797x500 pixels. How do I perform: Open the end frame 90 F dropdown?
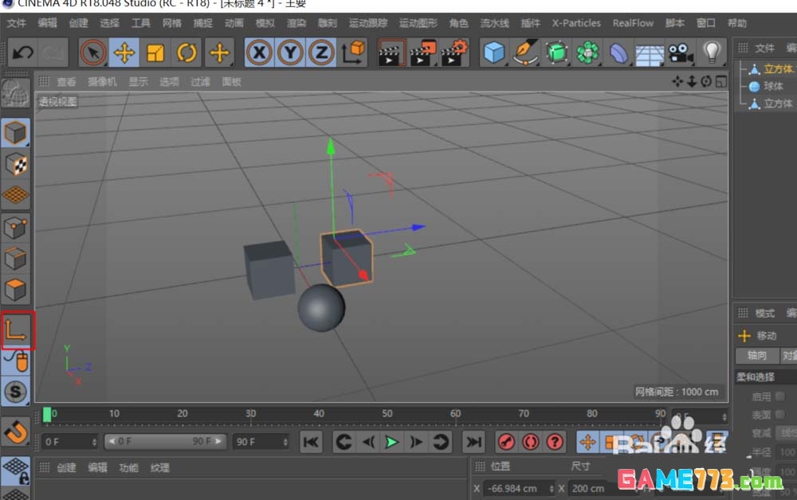[x=285, y=441]
